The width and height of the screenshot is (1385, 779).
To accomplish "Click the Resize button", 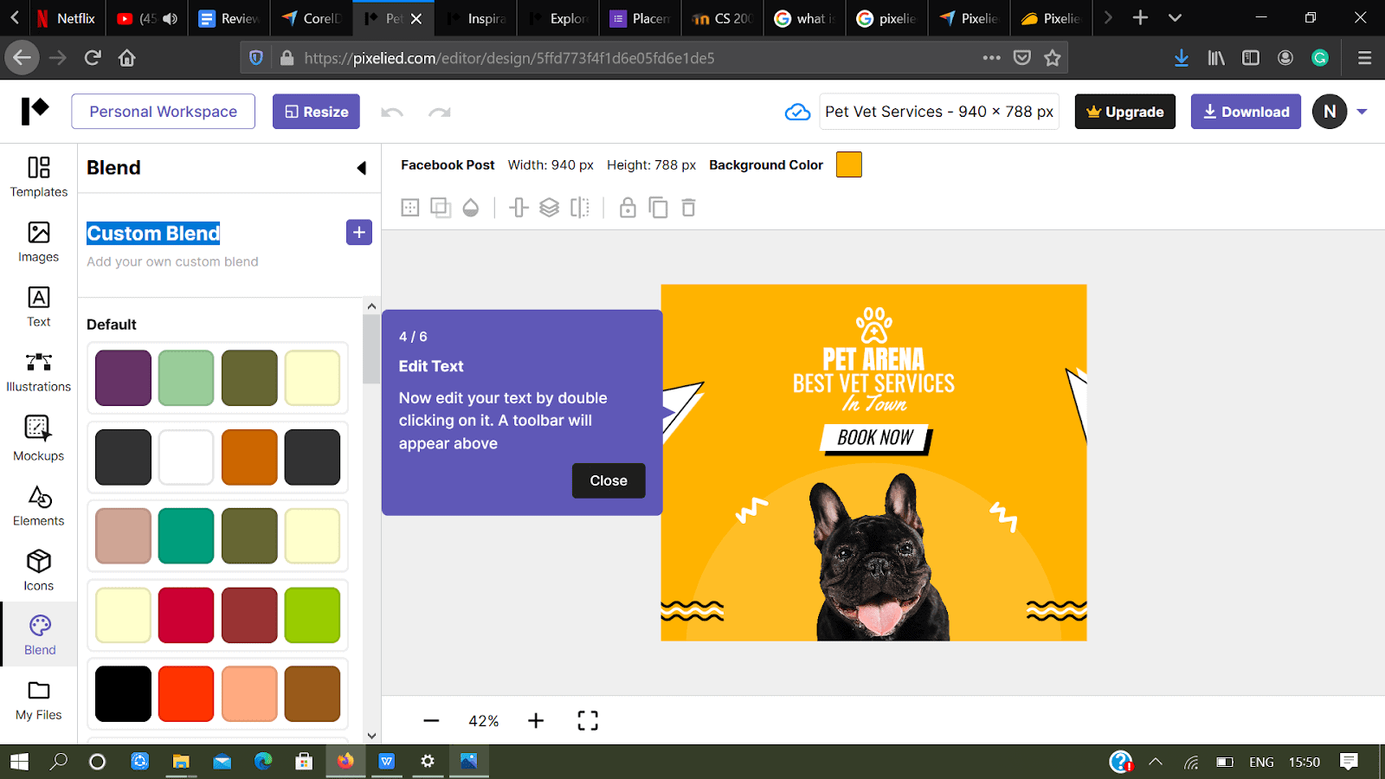I will pyautogui.click(x=316, y=112).
